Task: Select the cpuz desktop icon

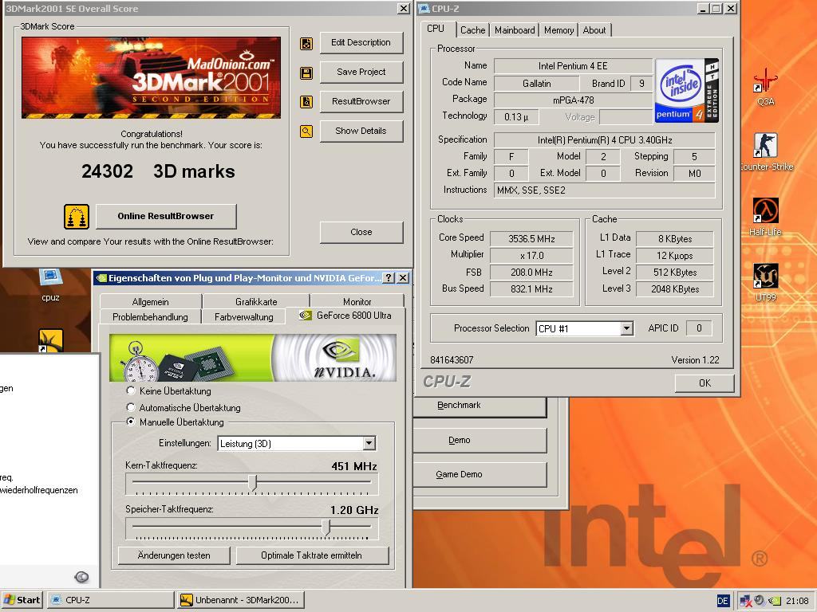Action: click(50, 284)
